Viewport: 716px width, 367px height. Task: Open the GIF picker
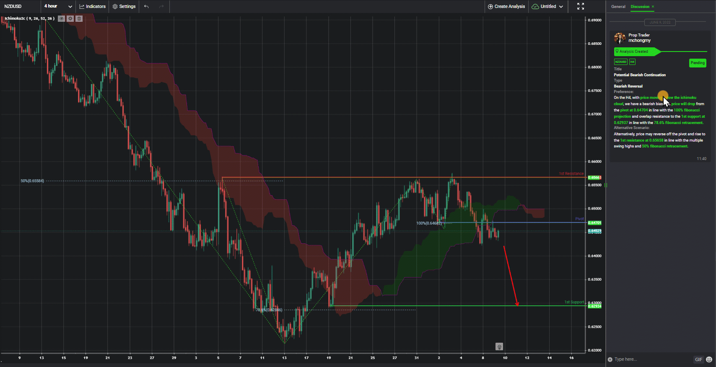point(698,359)
